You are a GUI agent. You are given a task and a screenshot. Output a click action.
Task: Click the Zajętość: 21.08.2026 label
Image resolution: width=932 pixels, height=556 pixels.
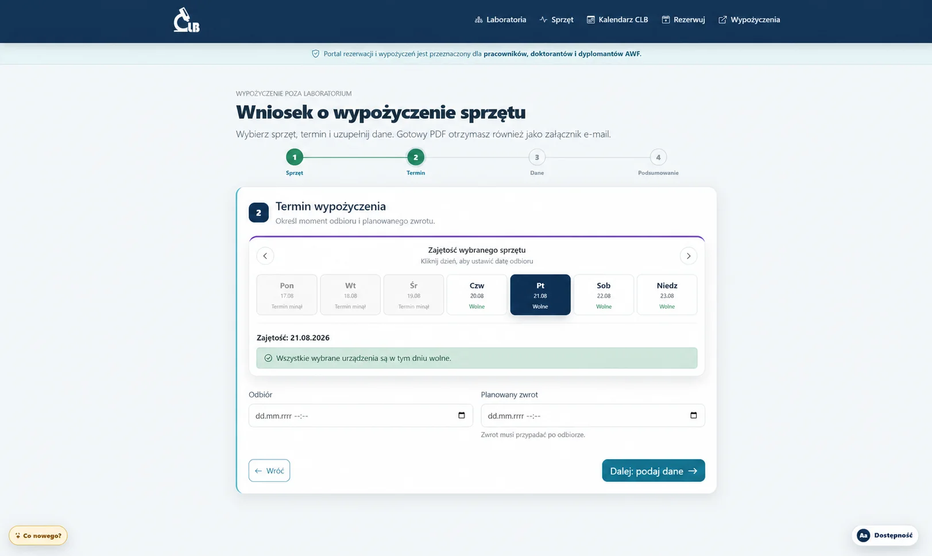point(293,337)
